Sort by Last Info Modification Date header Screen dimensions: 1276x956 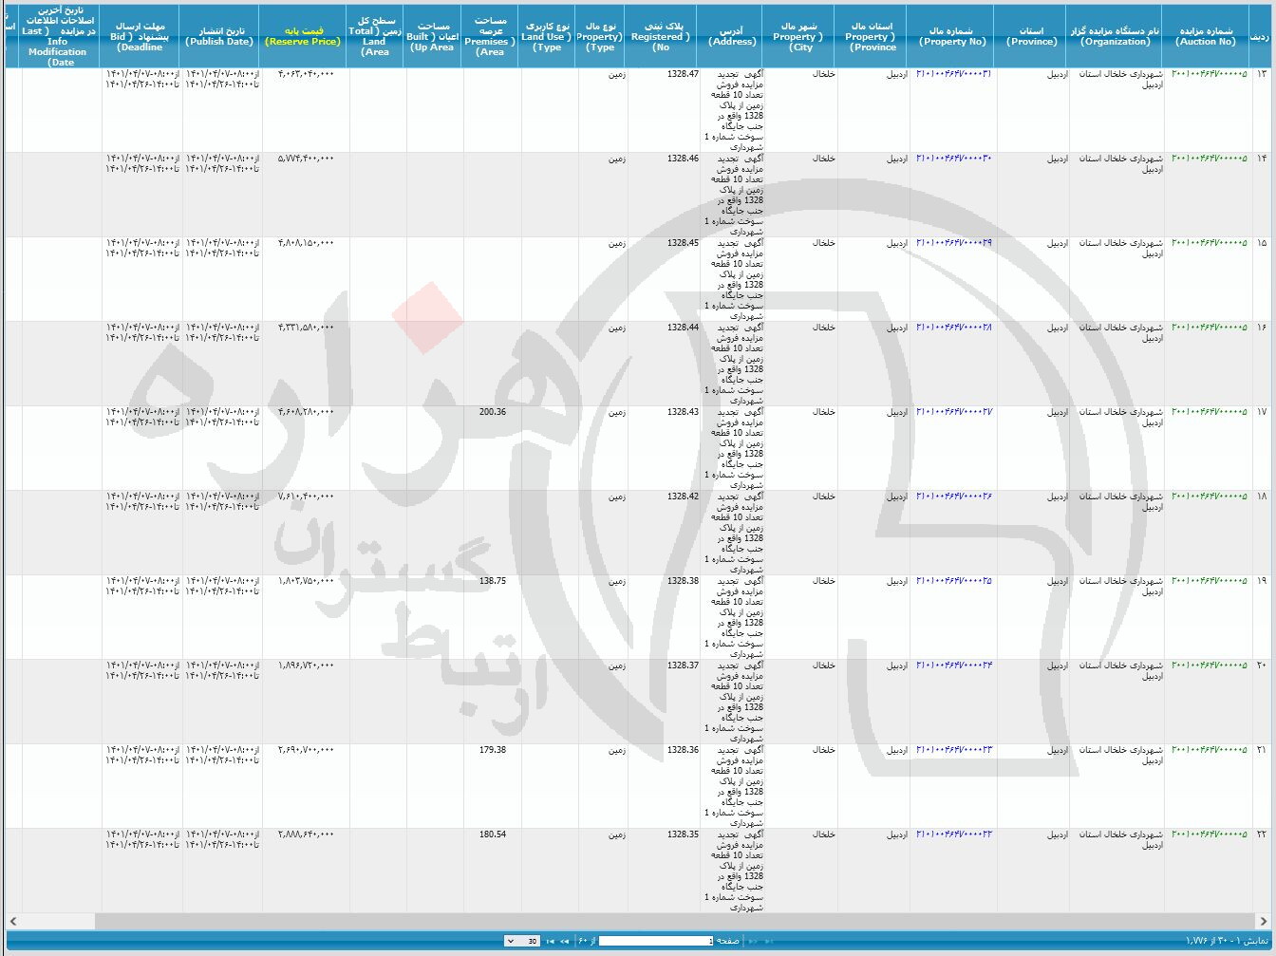click(60, 35)
